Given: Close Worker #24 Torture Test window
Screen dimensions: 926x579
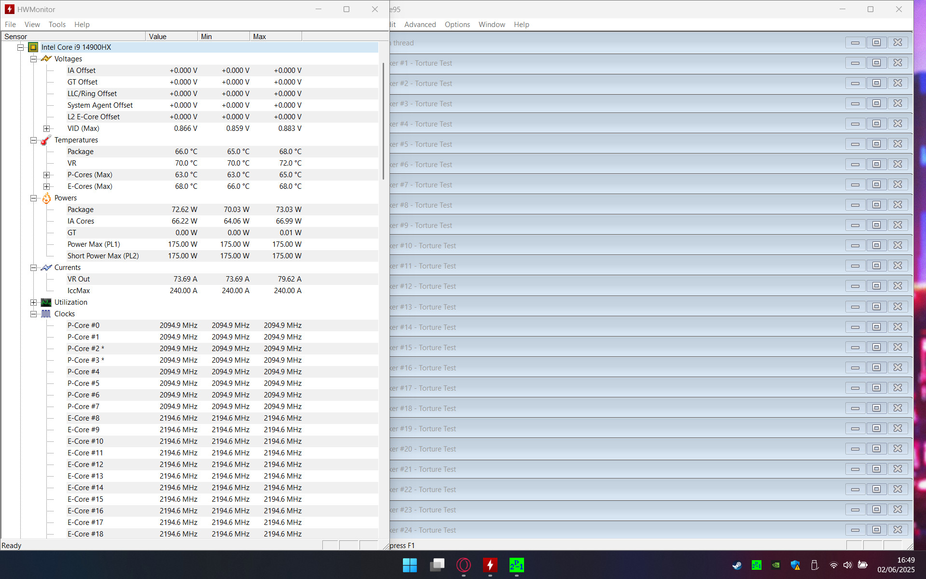Looking at the screenshot, I should (898, 530).
